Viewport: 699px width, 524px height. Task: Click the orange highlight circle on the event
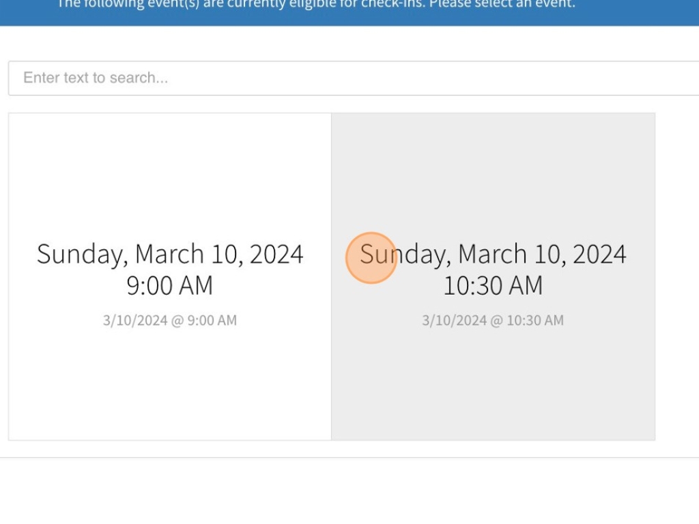click(371, 258)
